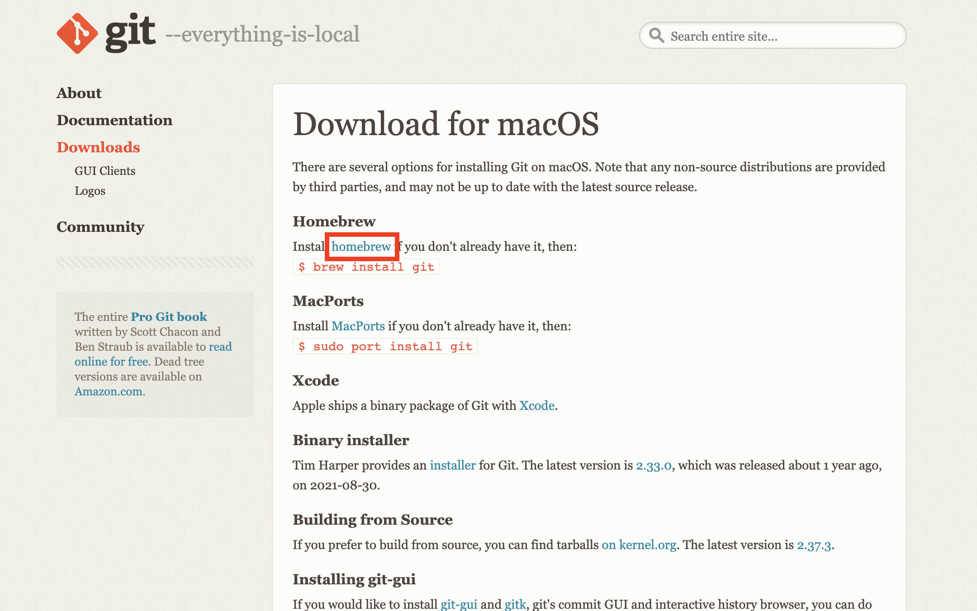Focus the Search entire site field

point(773,36)
